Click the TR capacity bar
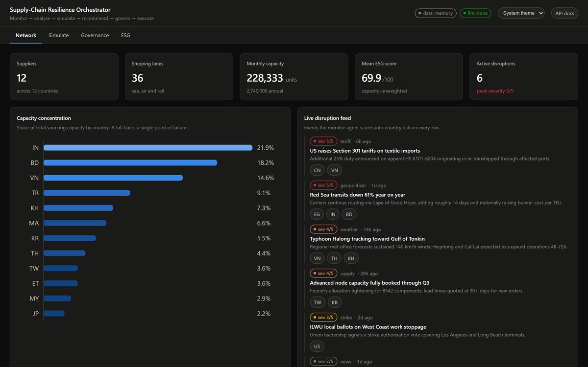Image resolution: width=588 pixels, height=367 pixels. (87, 193)
